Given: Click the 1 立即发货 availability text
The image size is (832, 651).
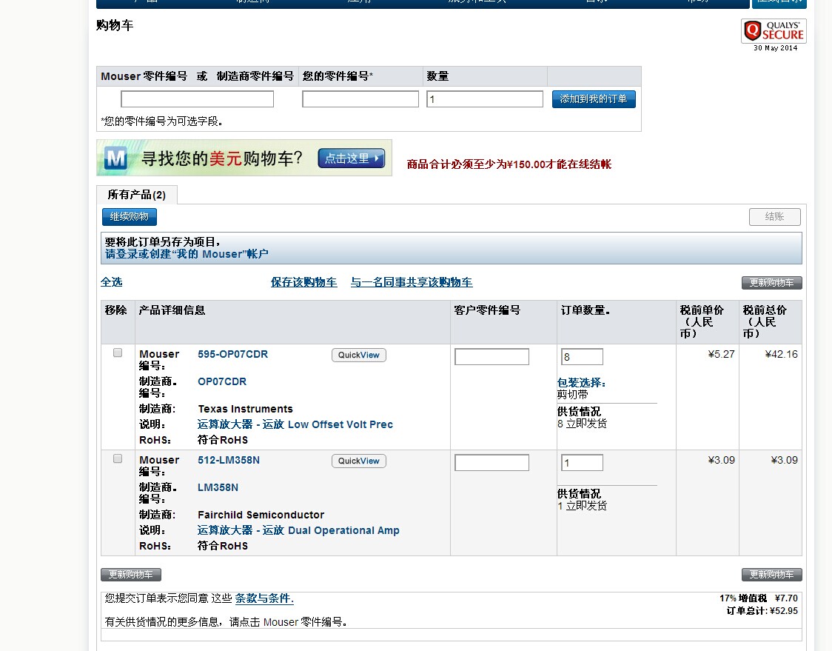Looking at the screenshot, I should [x=582, y=506].
